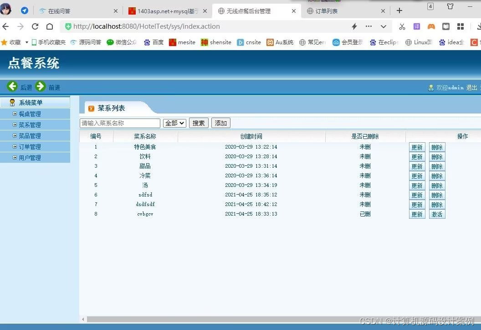481x330 pixels.
Task: Click 更新 for the 特色美食 row
Action: 417,147
